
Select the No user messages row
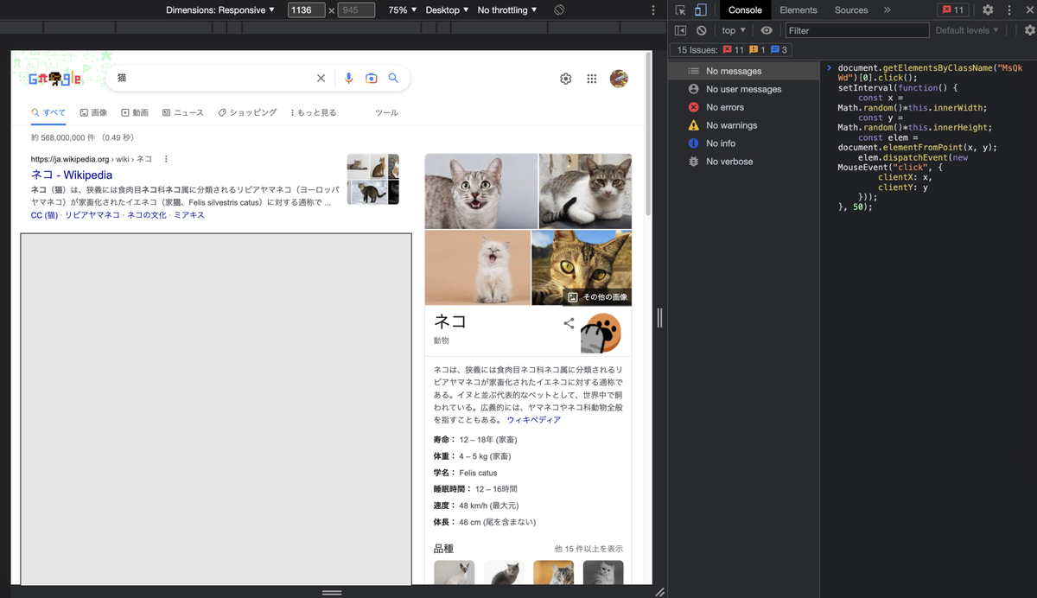tap(745, 89)
